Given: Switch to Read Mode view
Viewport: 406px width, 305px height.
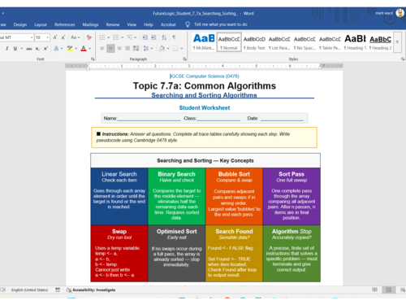Looking at the screenshot, I should [374, 290].
